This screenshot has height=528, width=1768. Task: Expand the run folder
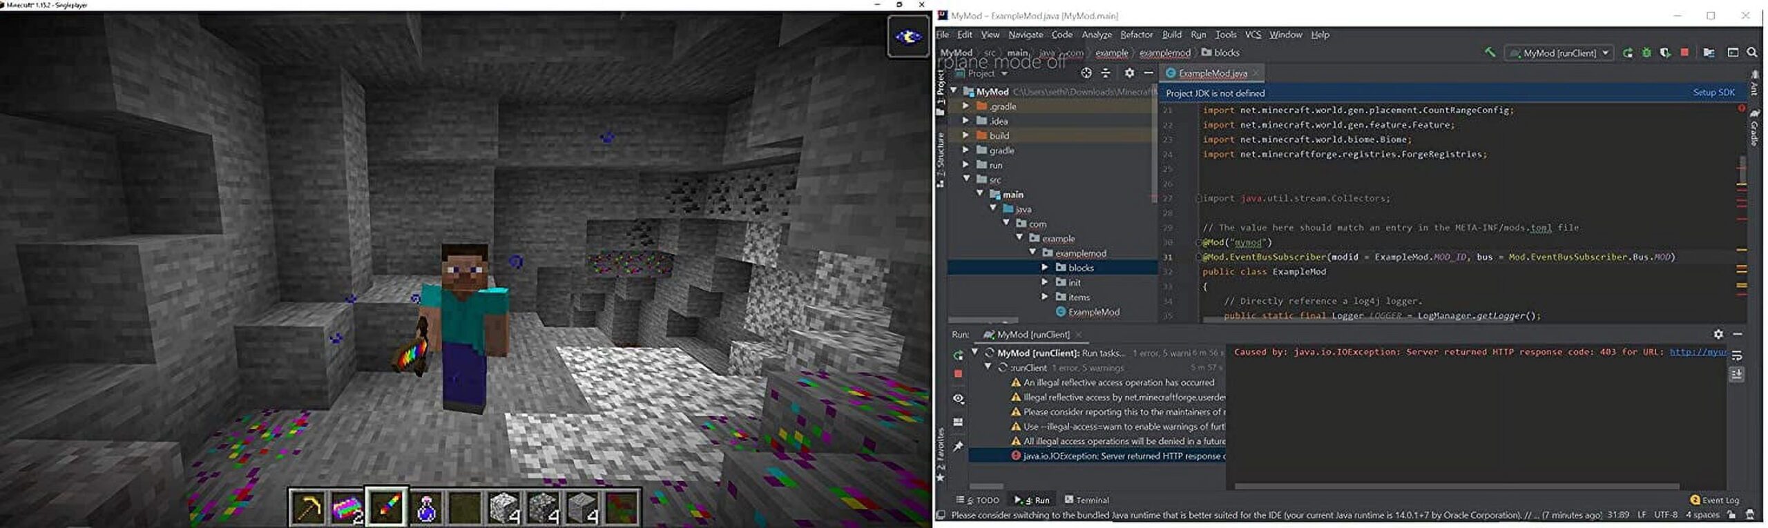[x=966, y=164]
